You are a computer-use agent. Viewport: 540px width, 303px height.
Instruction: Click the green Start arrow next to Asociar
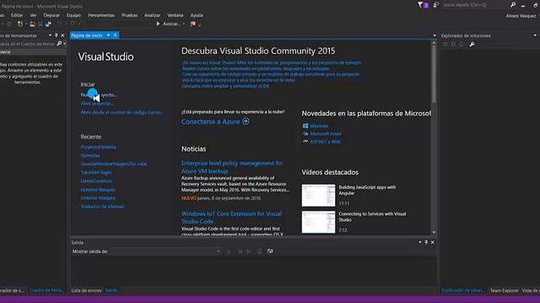(158, 24)
